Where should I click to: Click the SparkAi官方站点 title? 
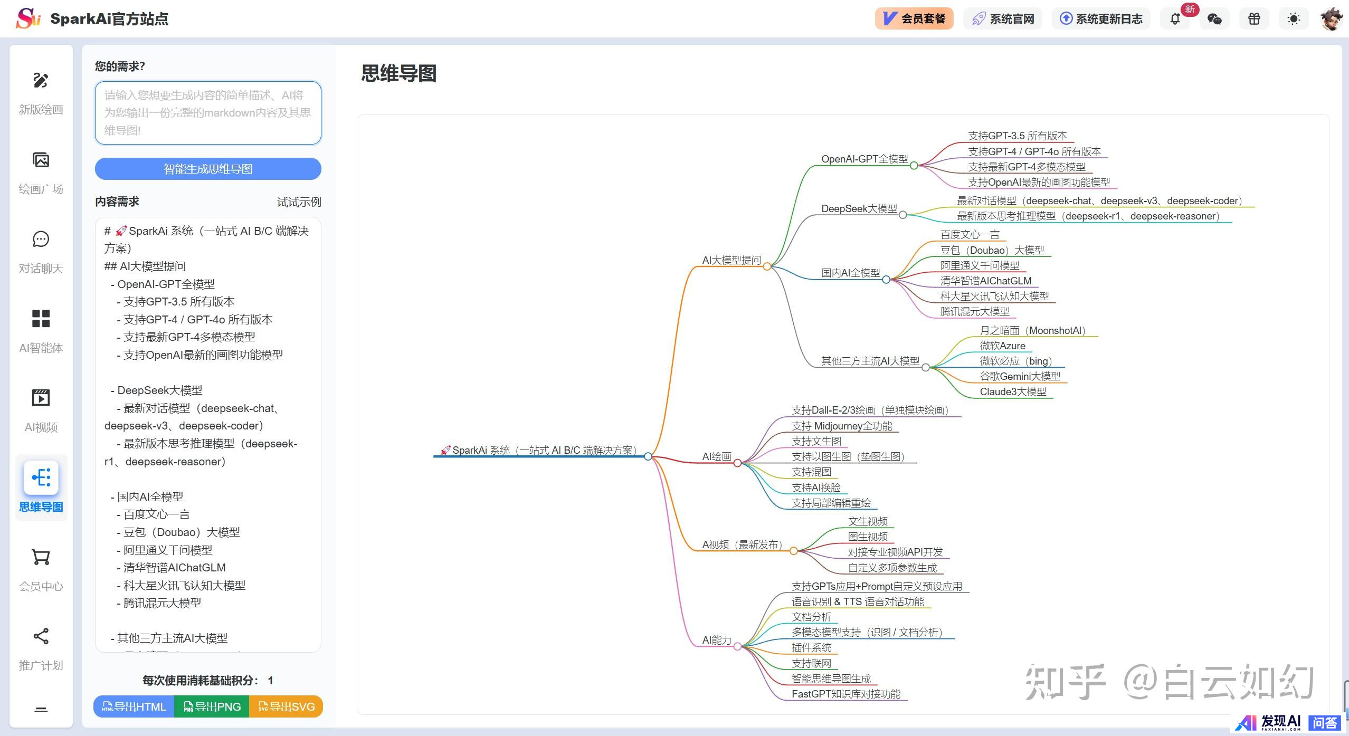click(109, 19)
